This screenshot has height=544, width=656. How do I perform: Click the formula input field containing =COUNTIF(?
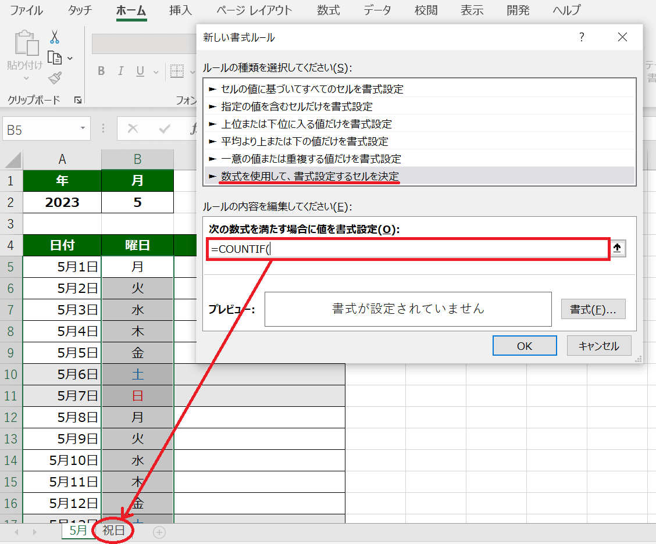407,249
